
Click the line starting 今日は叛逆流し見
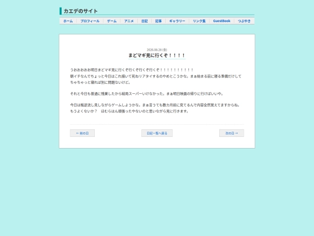pos(155,105)
